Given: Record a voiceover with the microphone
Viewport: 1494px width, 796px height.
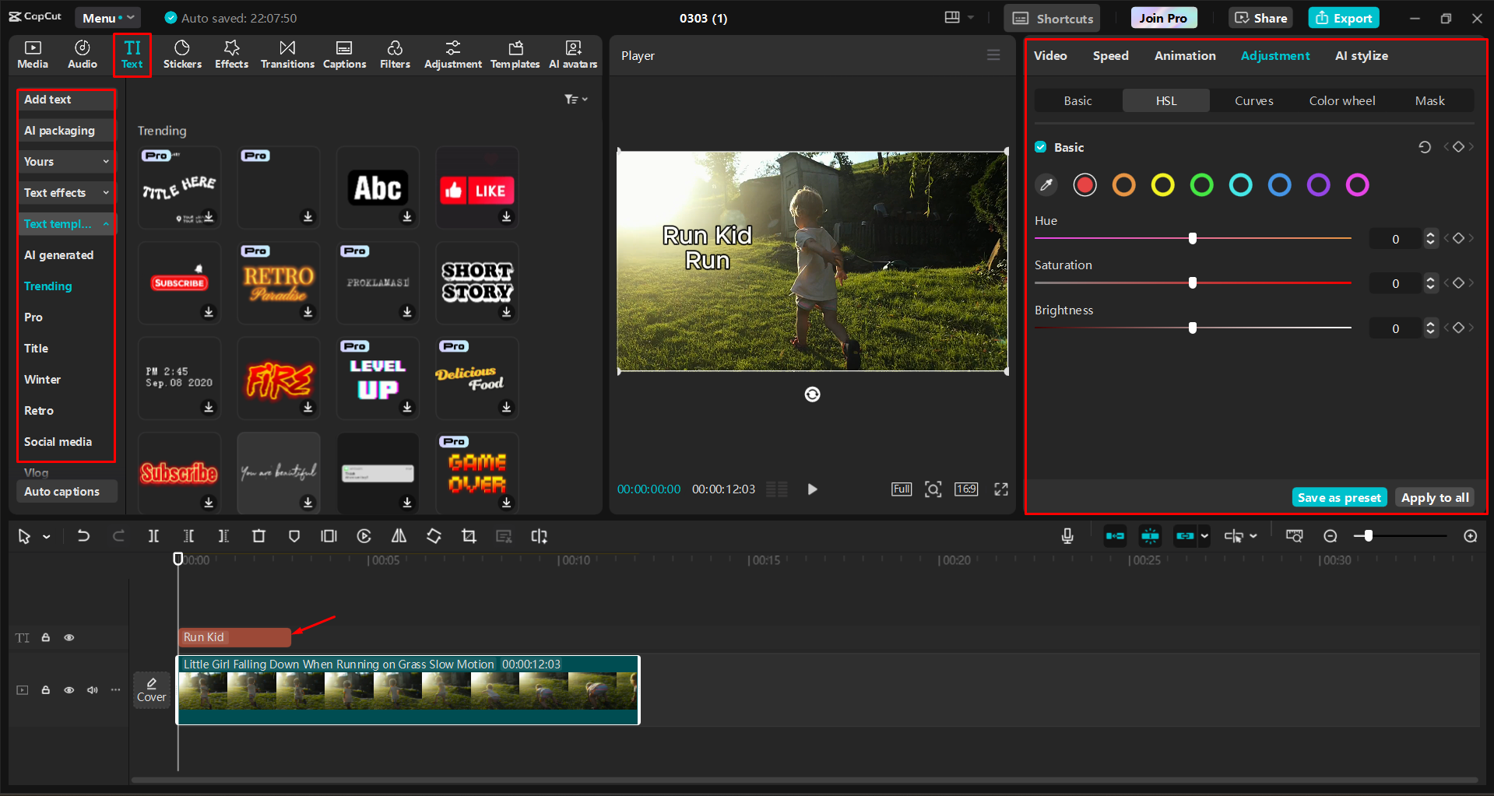Looking at the screenshot, I should click(1067, 535).
